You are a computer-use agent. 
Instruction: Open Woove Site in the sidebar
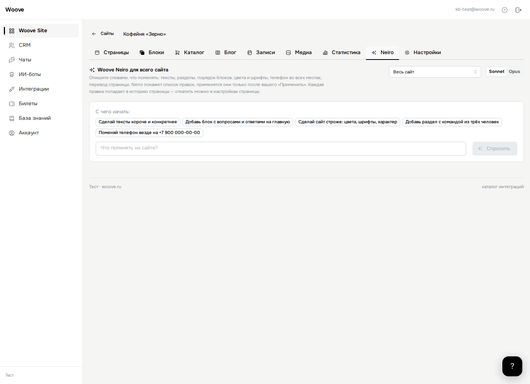tap(41, 31)
